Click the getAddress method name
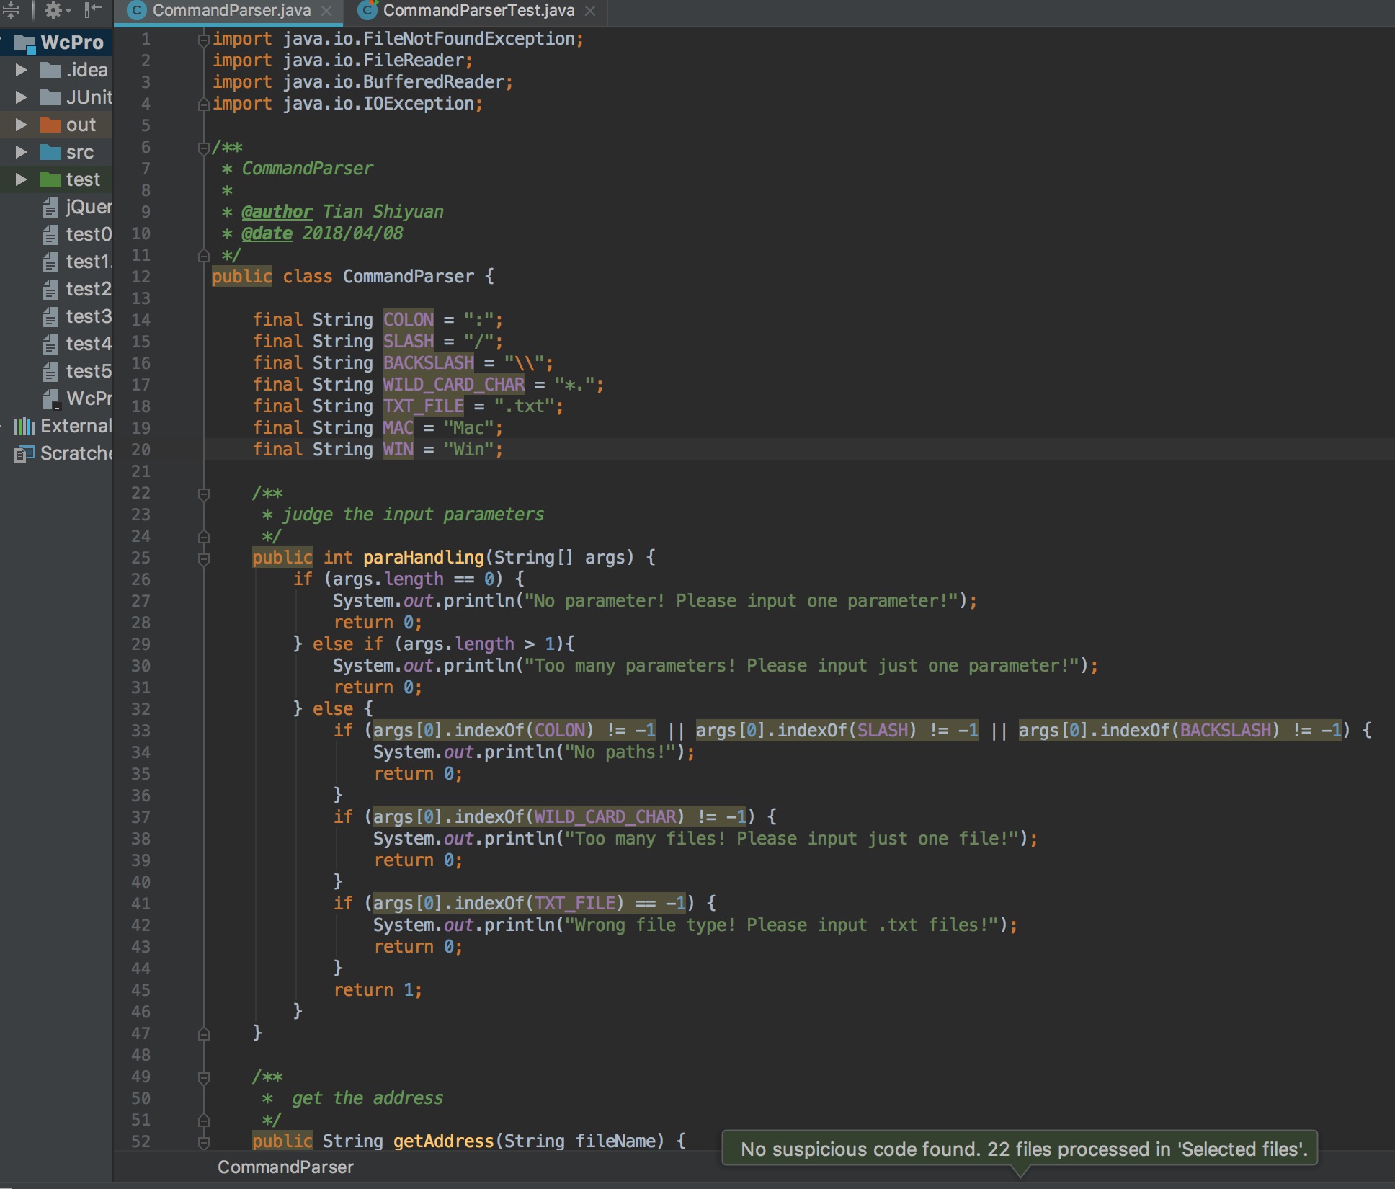Image resolution: width=1395 pixels, height=1189 pixels. pos(443,1141)
